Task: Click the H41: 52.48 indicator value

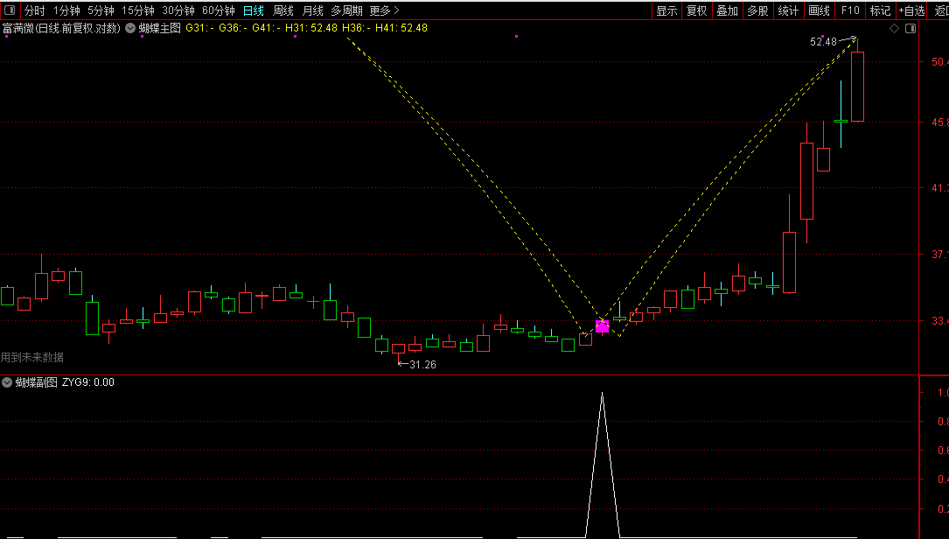Action: point(401,28)
